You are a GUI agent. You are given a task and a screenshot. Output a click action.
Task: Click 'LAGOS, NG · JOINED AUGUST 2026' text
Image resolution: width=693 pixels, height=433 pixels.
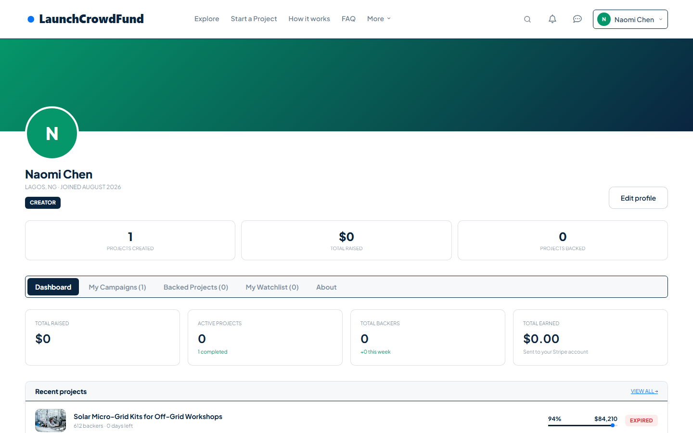coord(73,187)
